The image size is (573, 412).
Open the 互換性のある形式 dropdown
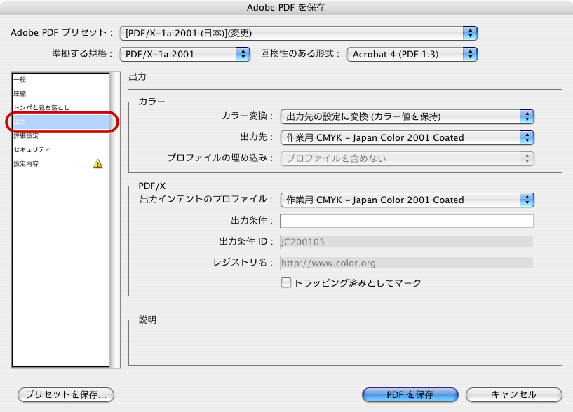(412, 54)
